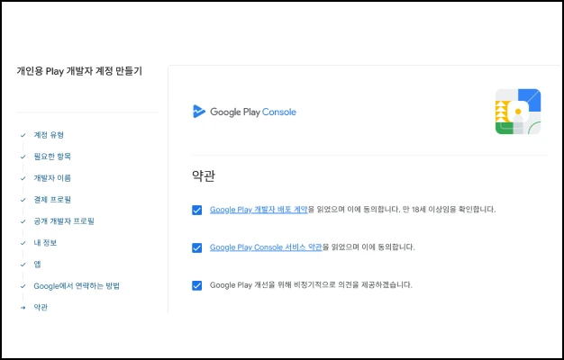Open the Google Play Console 서비스 약관 link
This screenshot has width=564, height=360.
click(266, 247)
